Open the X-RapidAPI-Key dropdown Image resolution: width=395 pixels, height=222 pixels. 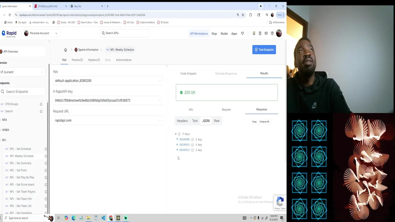click(x=108, y=101)
